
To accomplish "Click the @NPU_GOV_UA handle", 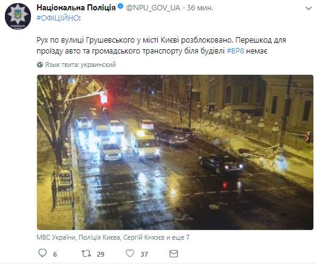I will 153,8.
